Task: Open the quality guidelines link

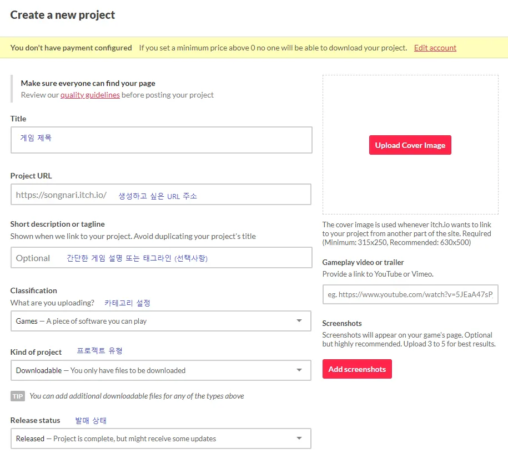Action: pos(90,95)
